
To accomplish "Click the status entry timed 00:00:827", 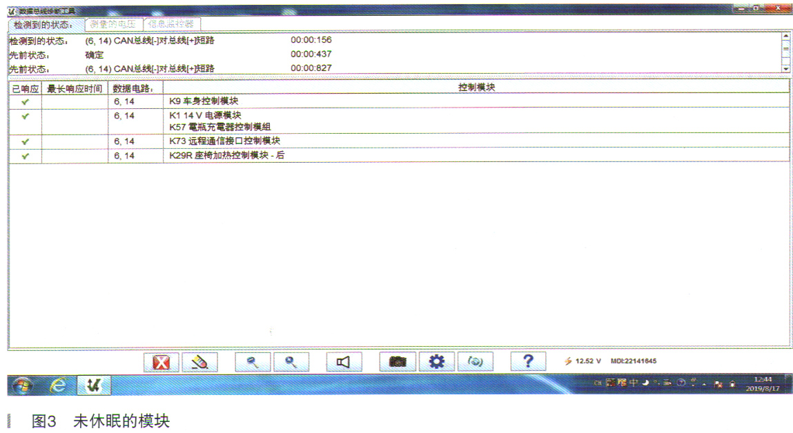I will click(170, 68).
